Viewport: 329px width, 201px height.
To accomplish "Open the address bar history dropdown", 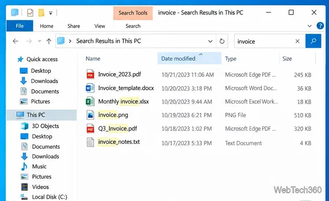I will pos(210,41).
